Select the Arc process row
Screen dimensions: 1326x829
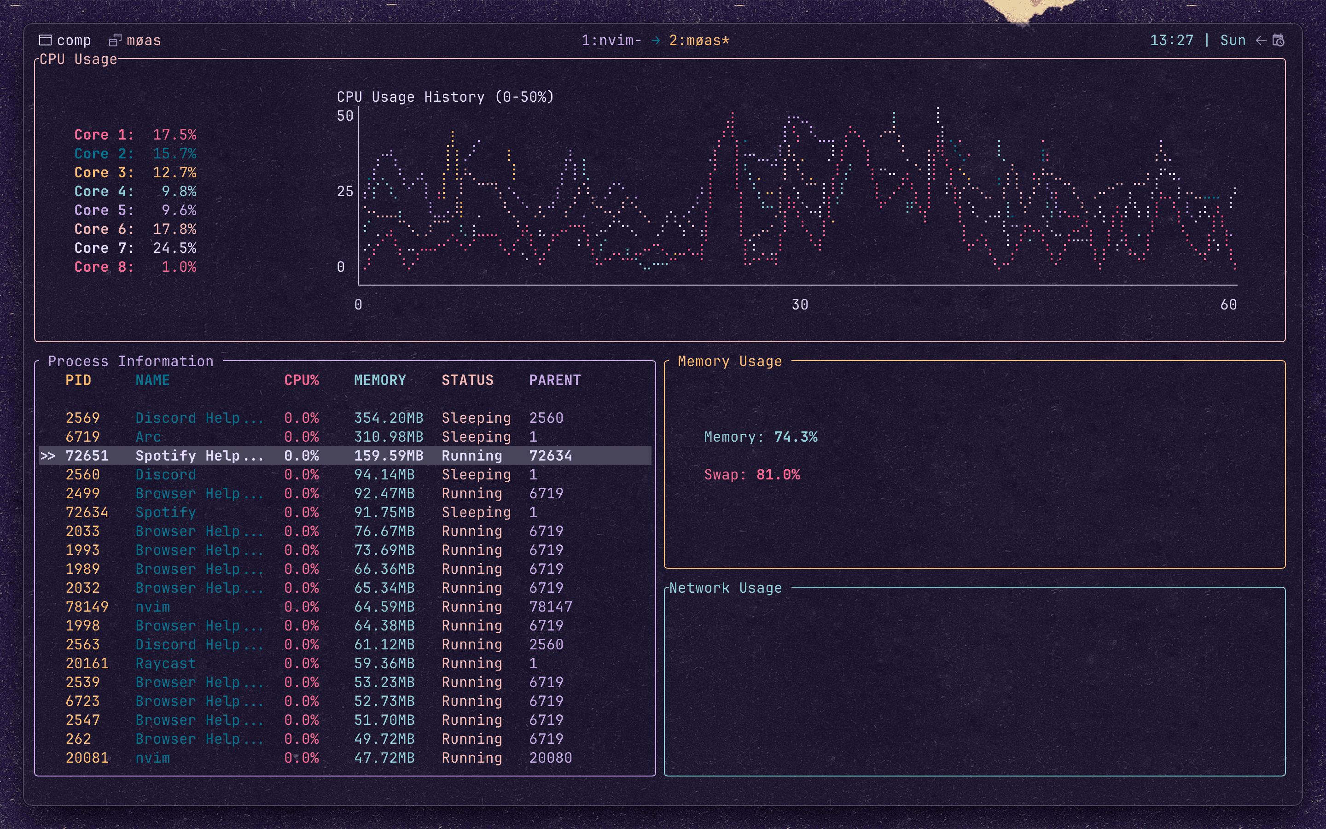point(149,437)
